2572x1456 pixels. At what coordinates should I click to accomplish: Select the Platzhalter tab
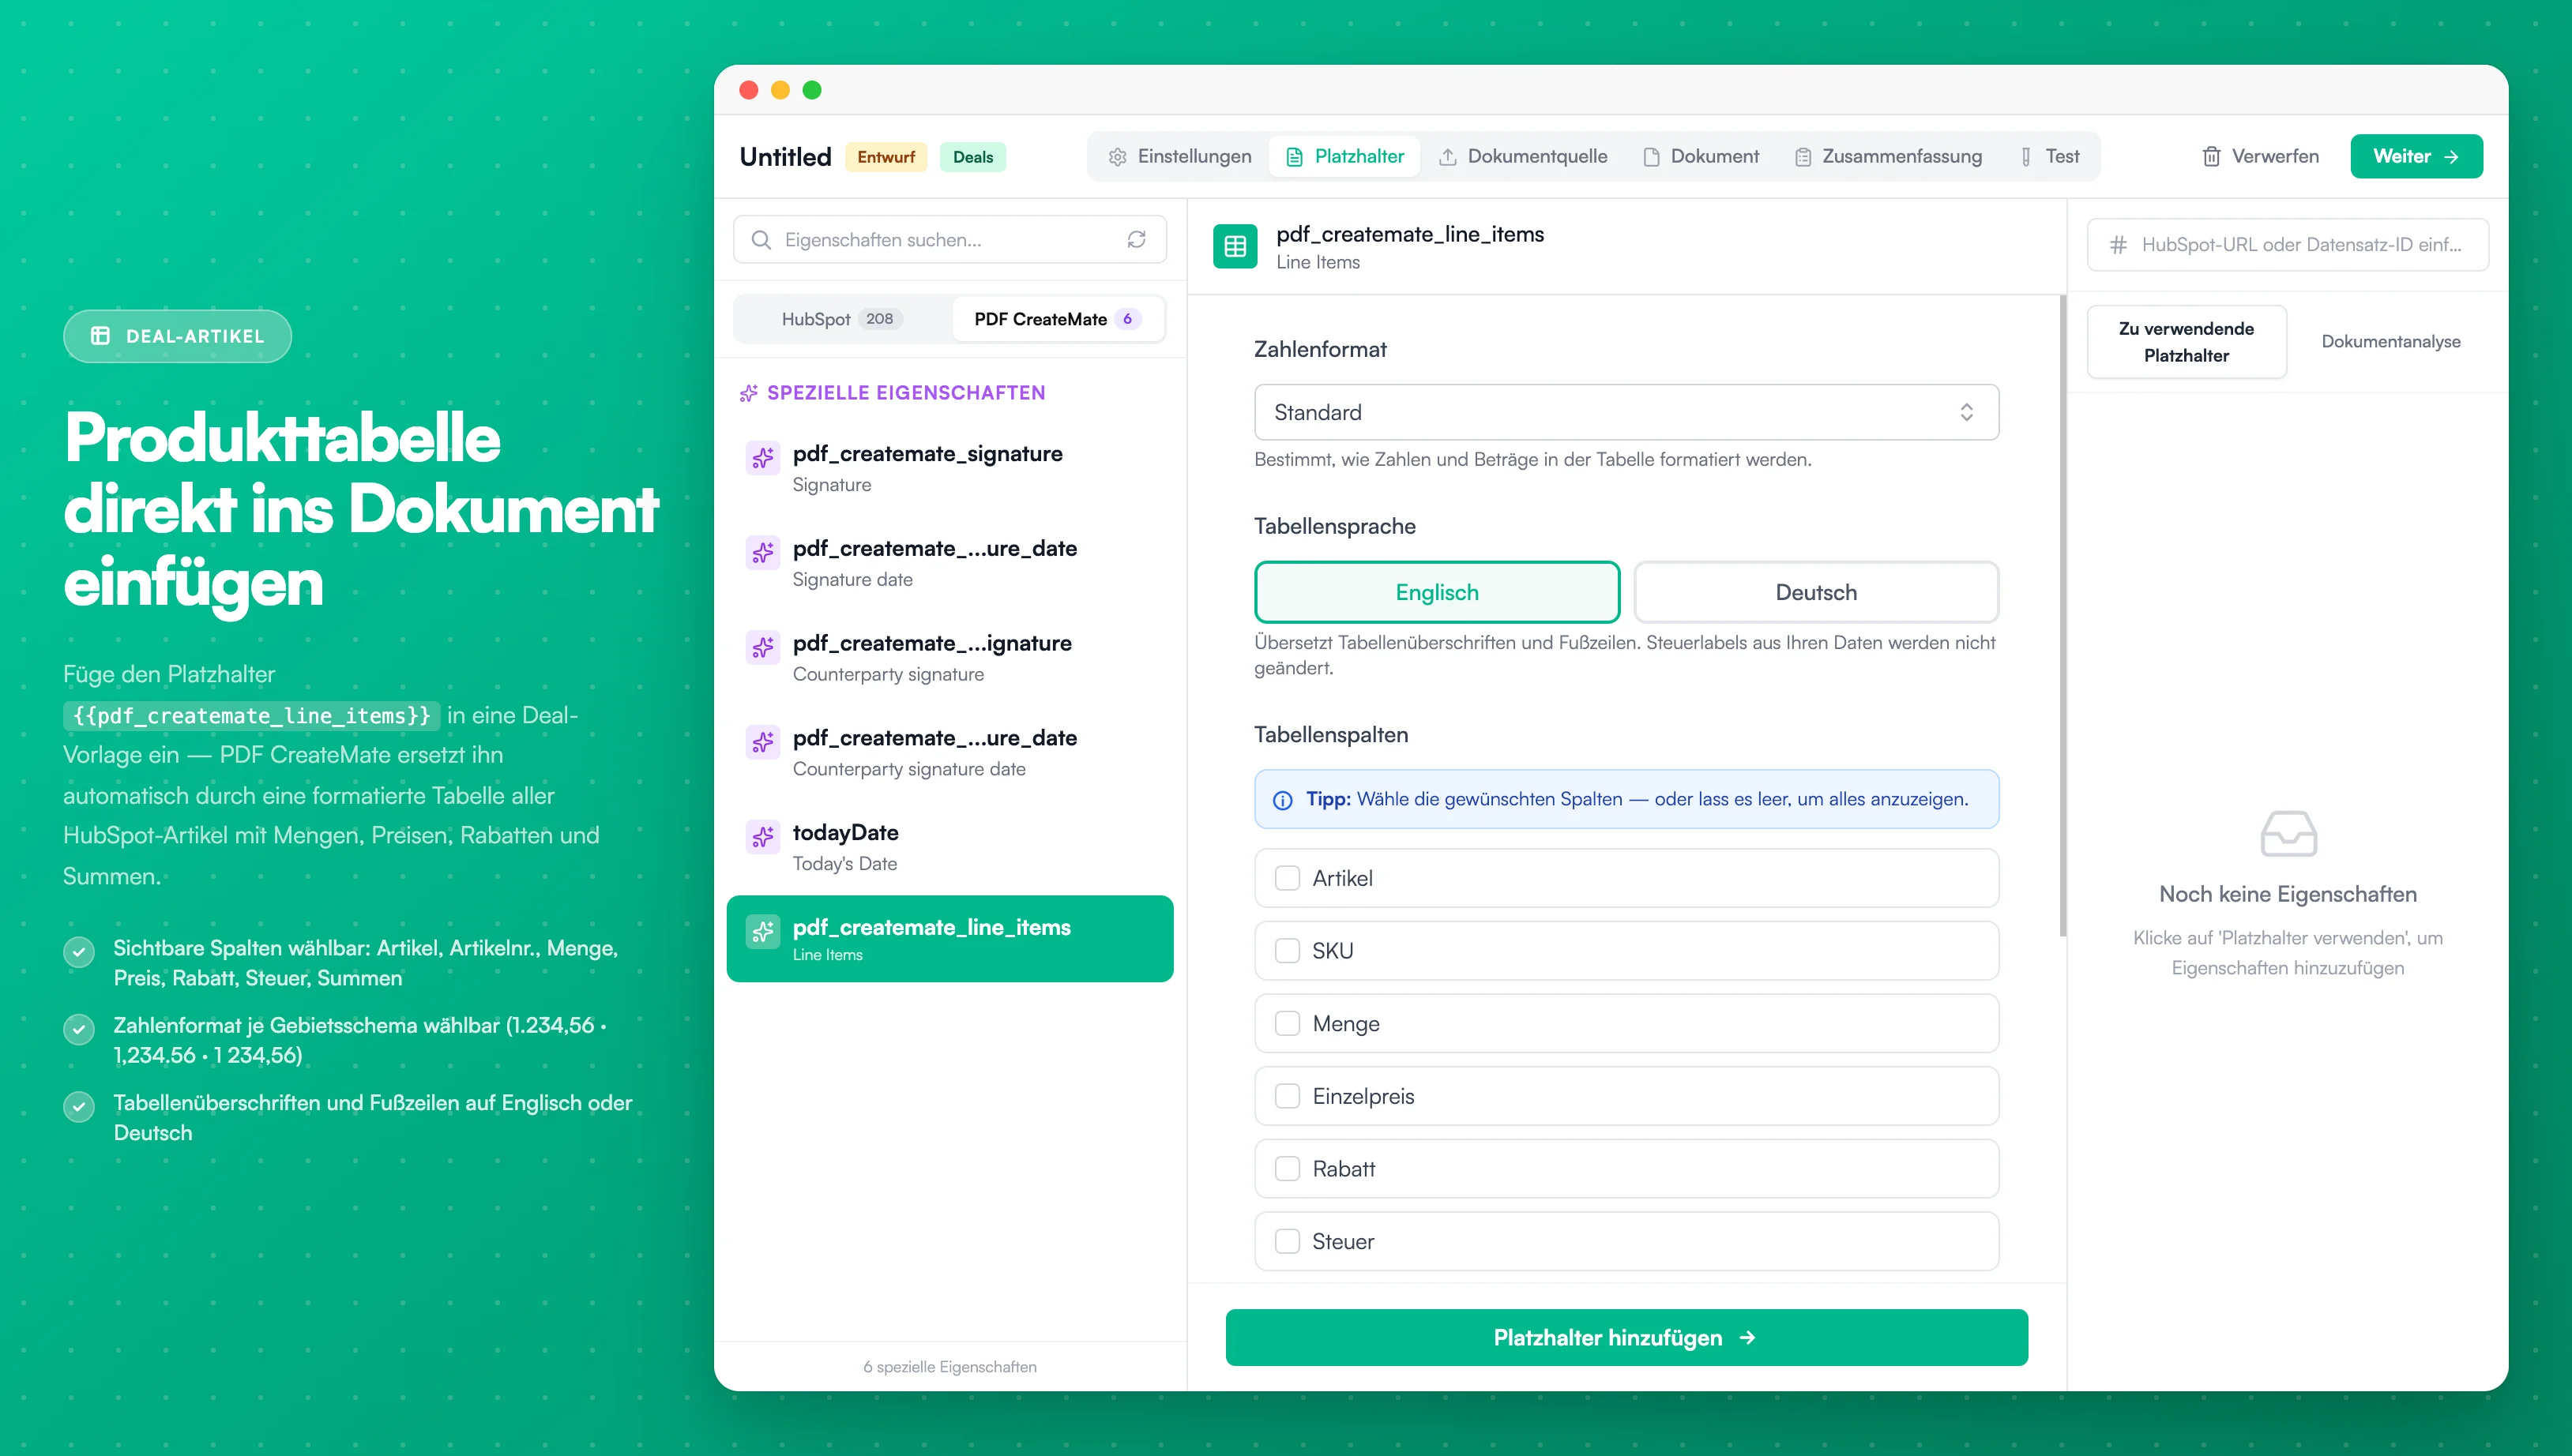pyautogui.click(x=1344, y=156)
